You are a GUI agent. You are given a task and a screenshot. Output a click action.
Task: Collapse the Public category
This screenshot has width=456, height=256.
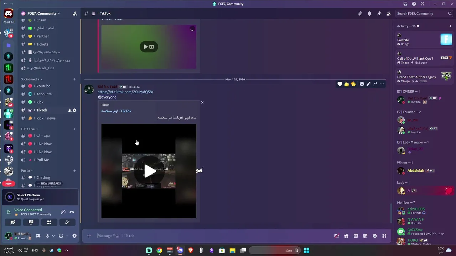pos(27,171)
